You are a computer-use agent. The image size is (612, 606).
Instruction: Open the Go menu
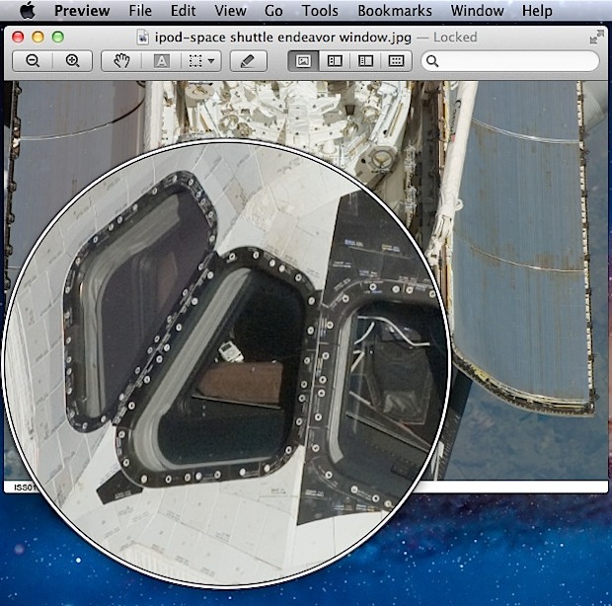pyautogui.click(x=273, y=11)
